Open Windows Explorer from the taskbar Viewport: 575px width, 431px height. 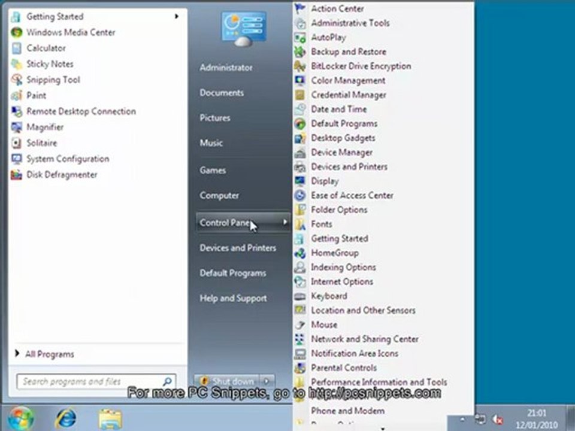tap(110, 419)
